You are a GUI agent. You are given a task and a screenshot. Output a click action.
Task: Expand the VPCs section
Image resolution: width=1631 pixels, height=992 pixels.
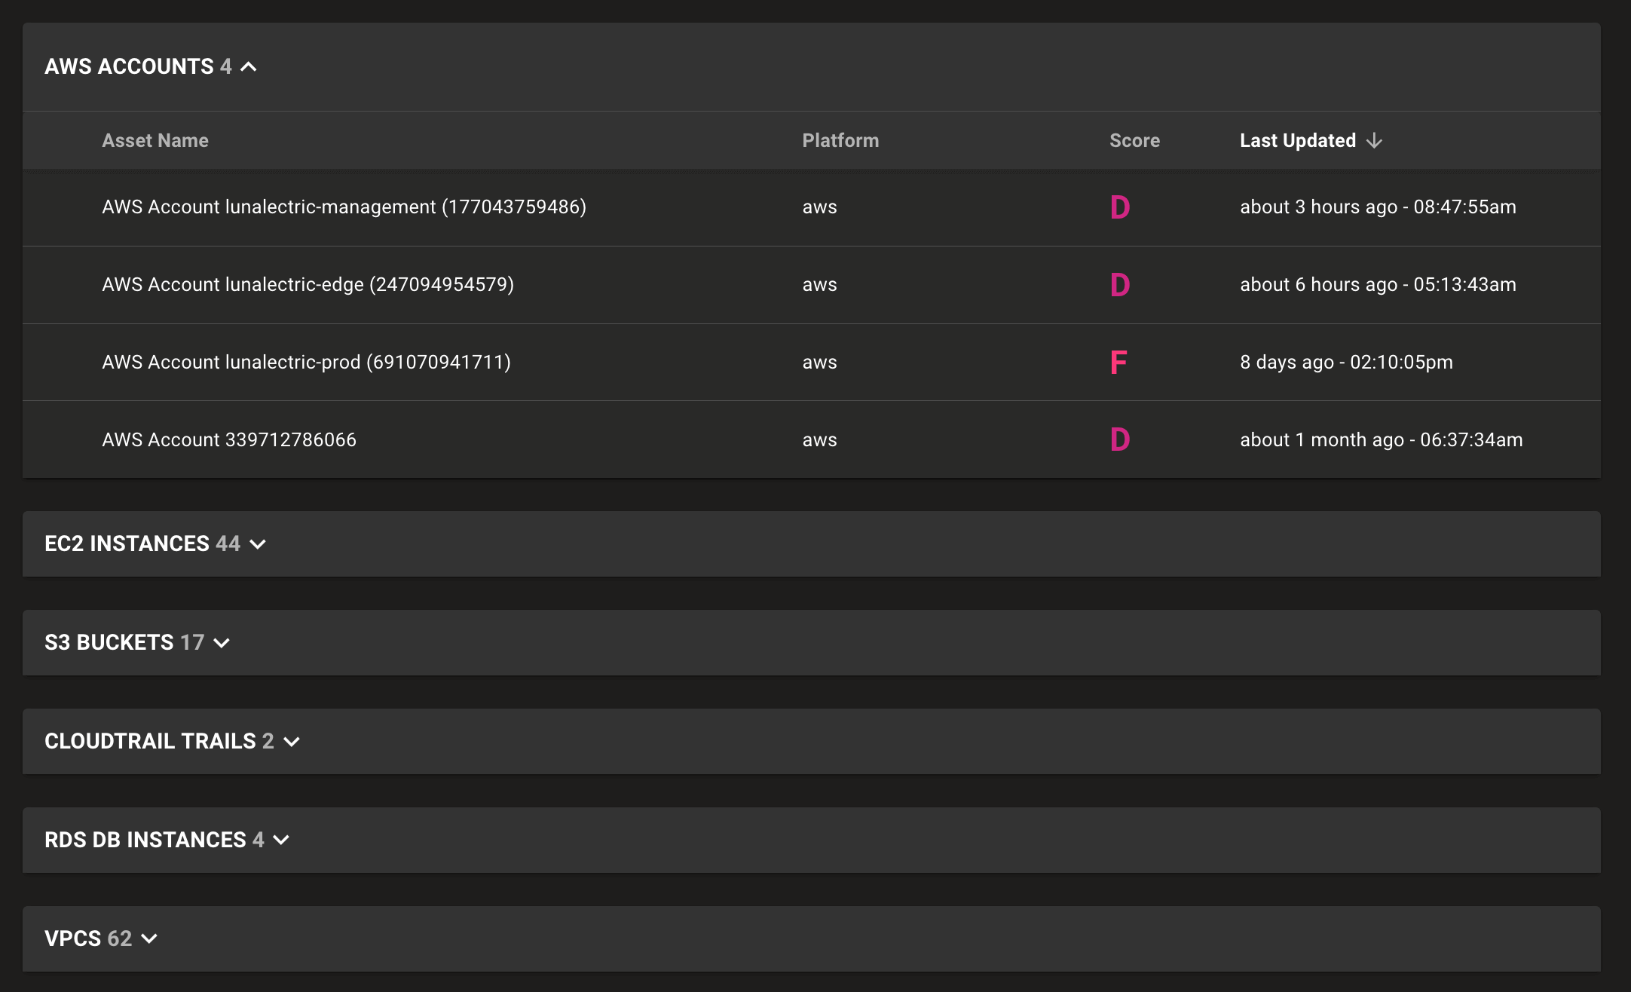click(149, 938)
